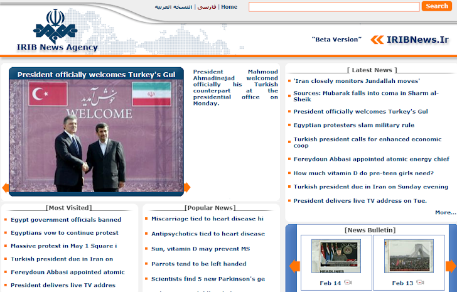Click the Feb 14 bulletin date label
Image resolution: width=457 pixels, height=292 pixels.
330,283
